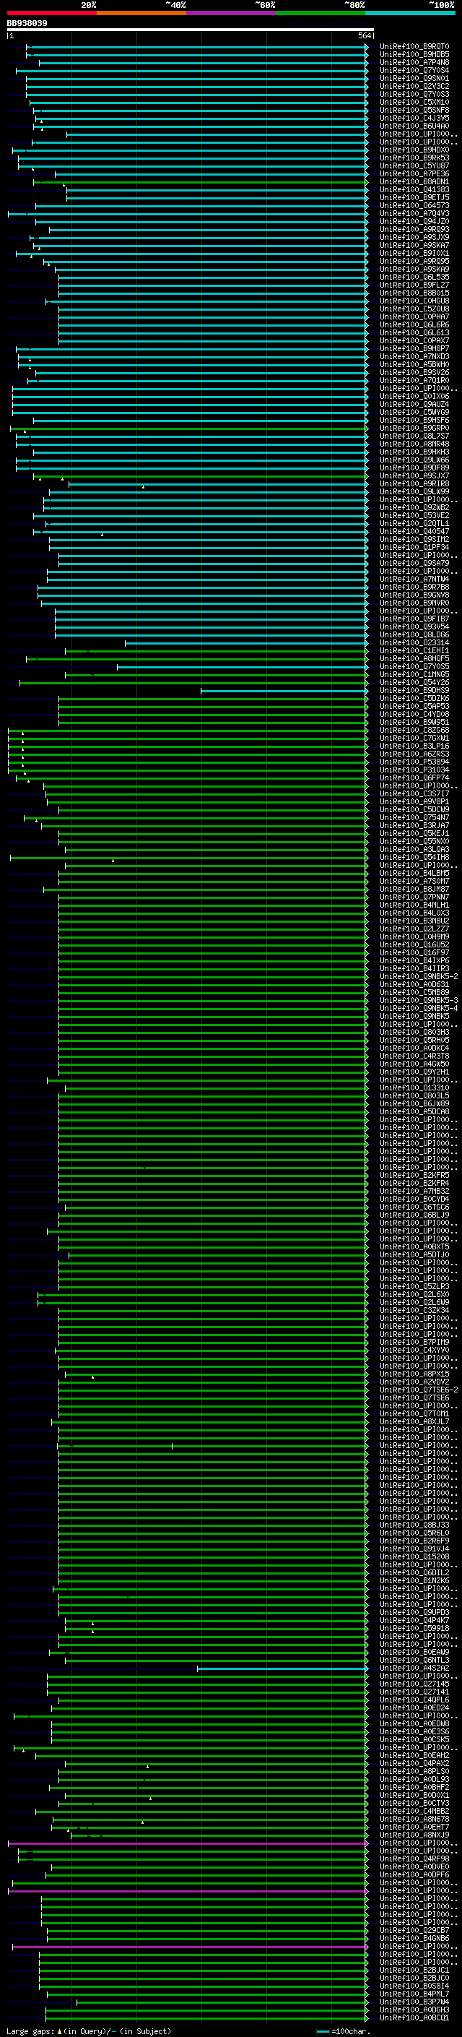Select hit UniRef100_Q54IH8
This screenshot has height=2037, width=462.
point(414,857)
